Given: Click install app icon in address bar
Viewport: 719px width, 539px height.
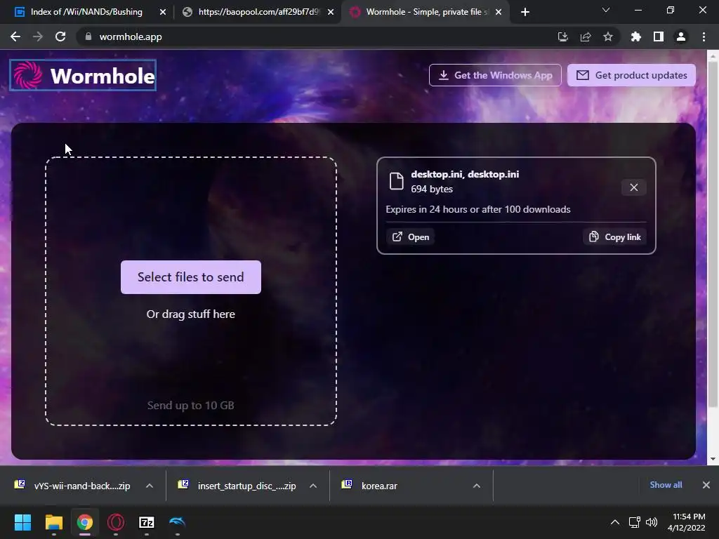Looking at the screenshot, I should tap(563, 36).
